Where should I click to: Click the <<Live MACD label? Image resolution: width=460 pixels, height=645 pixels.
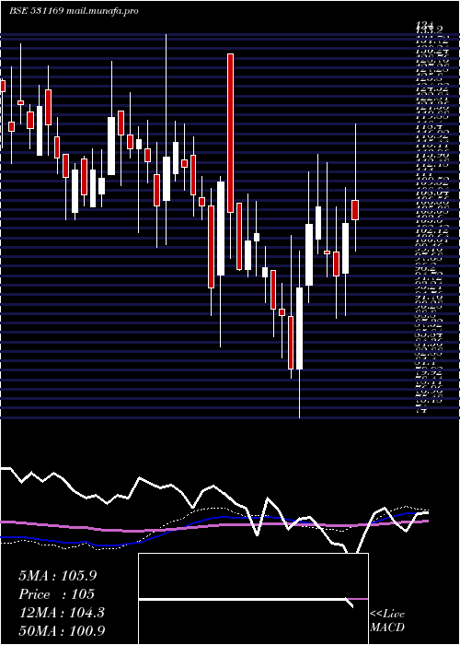387,621
